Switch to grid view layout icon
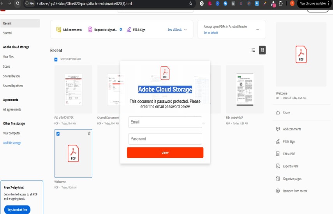333x214 pixels. tap(263, 50)
